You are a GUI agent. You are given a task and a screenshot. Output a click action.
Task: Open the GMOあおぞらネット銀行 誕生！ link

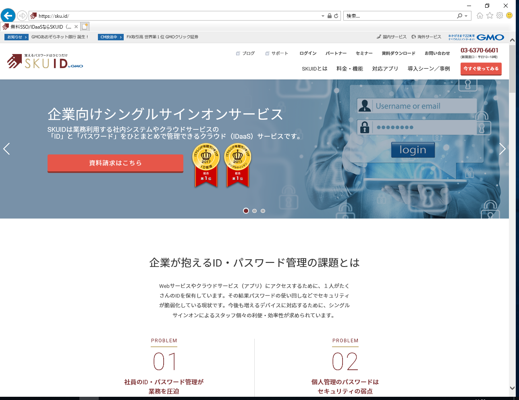click(60, 37)
